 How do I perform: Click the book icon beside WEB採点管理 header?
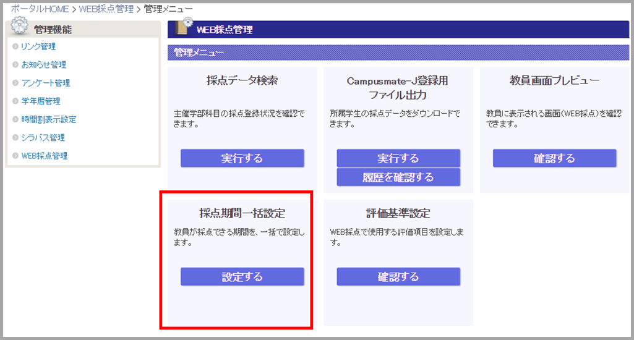coord(184,27)
